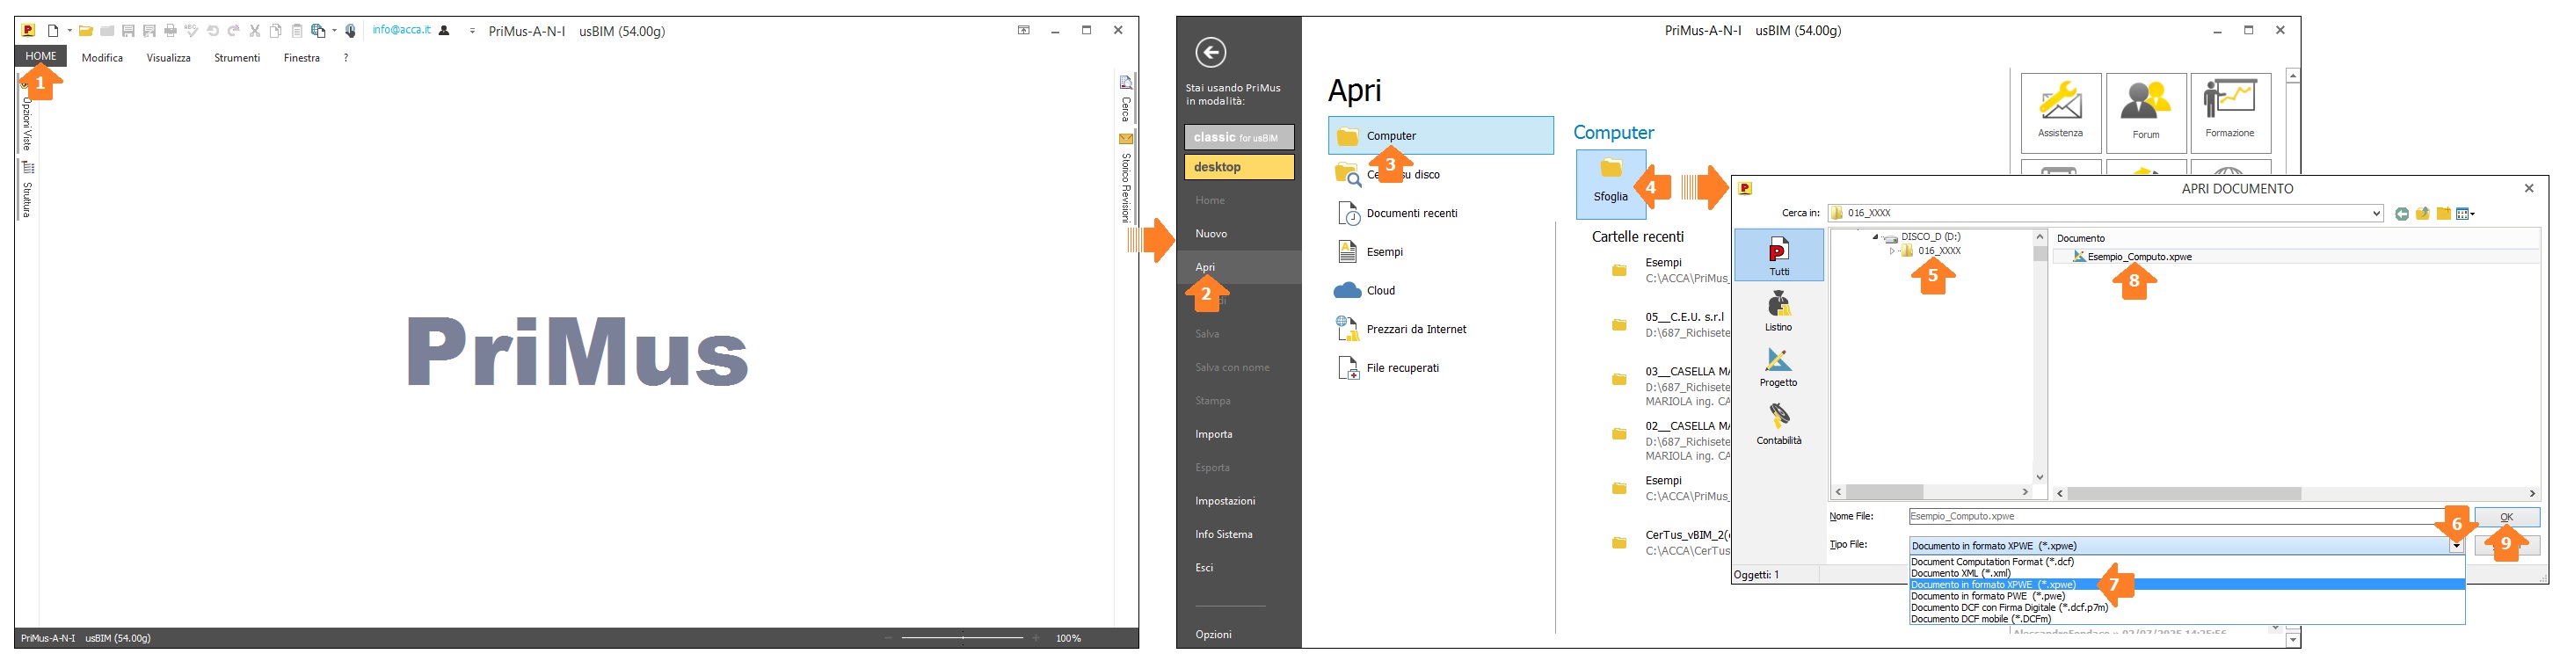2560x661 pixels.
Task: Click the mouse pointer icon in the quick toolbar
Action: [350, 31]
